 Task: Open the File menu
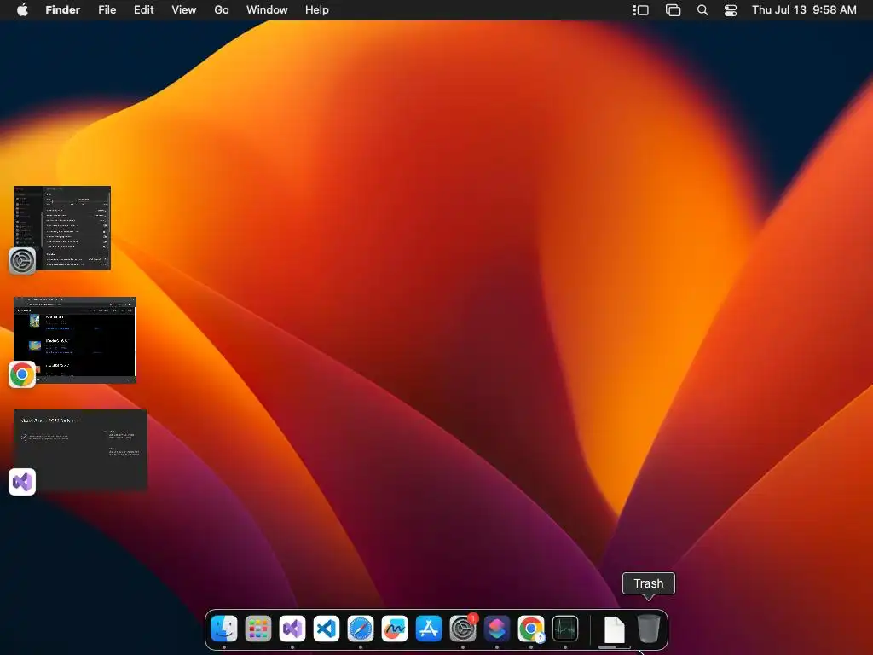tap(107, 9)
